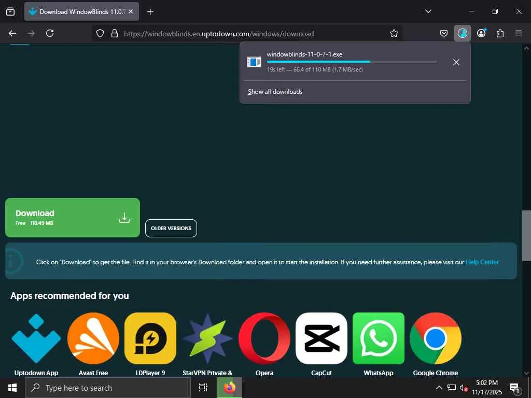
Task: Open network status tray icon
Action: click(452, 388)
